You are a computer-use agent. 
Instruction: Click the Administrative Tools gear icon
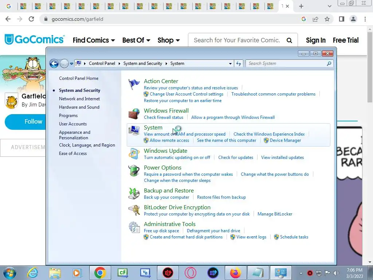(x=134, y=227)
